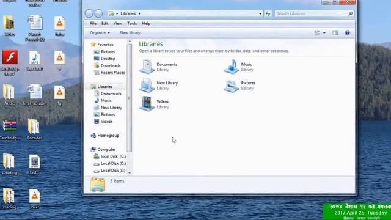Viewport: 391px width, 220px height.
Task: Select the test 1 WMV file
Action: [x=34, y=164]
